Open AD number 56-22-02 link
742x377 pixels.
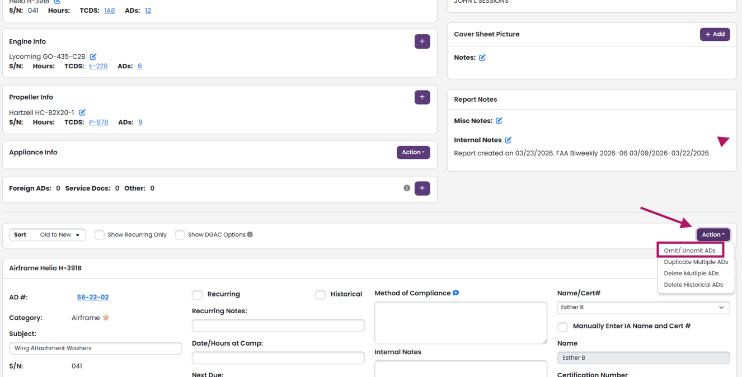tap(93, 298)
